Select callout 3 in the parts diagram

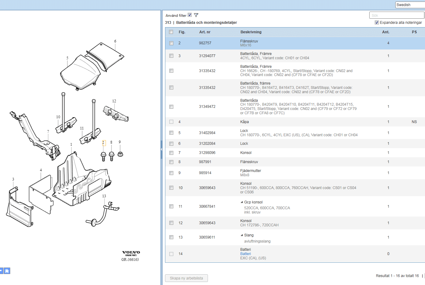[x=13, y=179]
